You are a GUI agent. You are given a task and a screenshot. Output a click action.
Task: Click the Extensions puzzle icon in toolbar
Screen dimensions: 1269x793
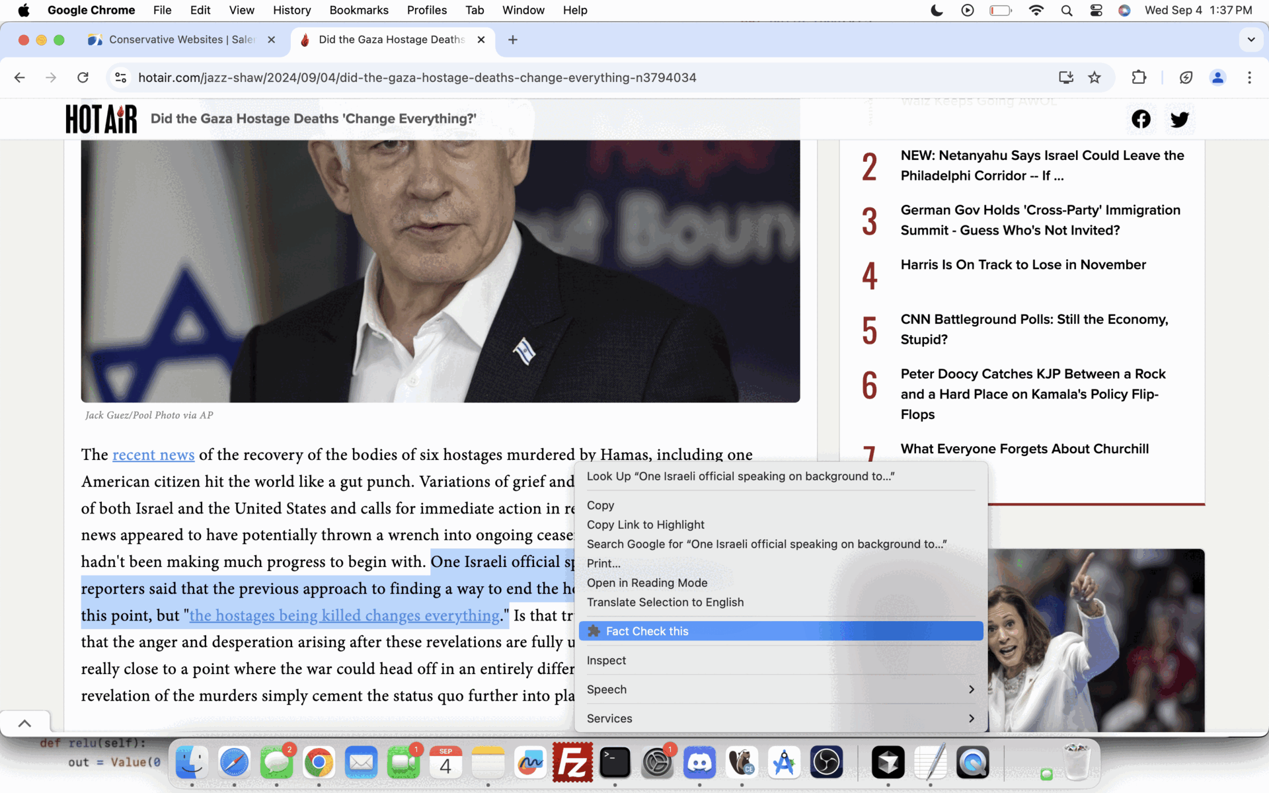click(x=1138, y=77)
